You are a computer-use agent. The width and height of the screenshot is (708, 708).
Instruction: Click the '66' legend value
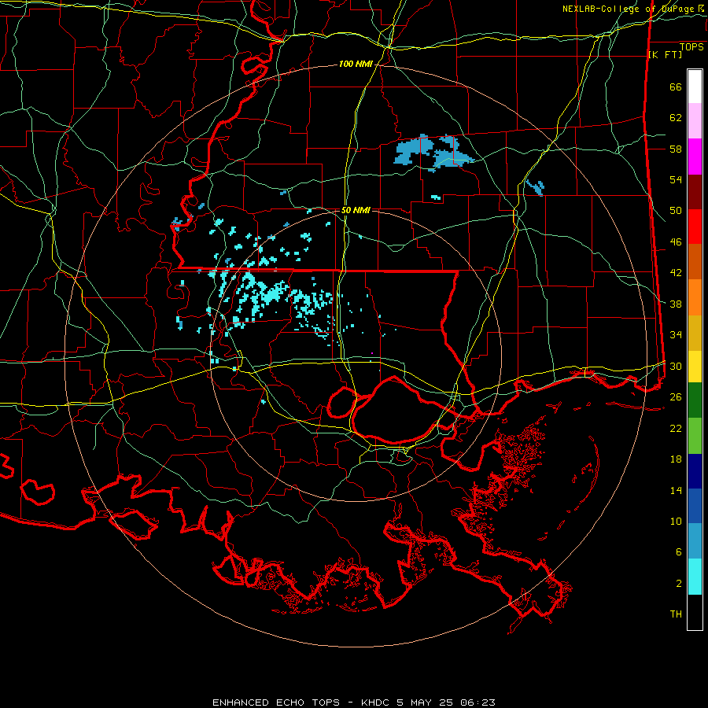(x=676, y=87)
